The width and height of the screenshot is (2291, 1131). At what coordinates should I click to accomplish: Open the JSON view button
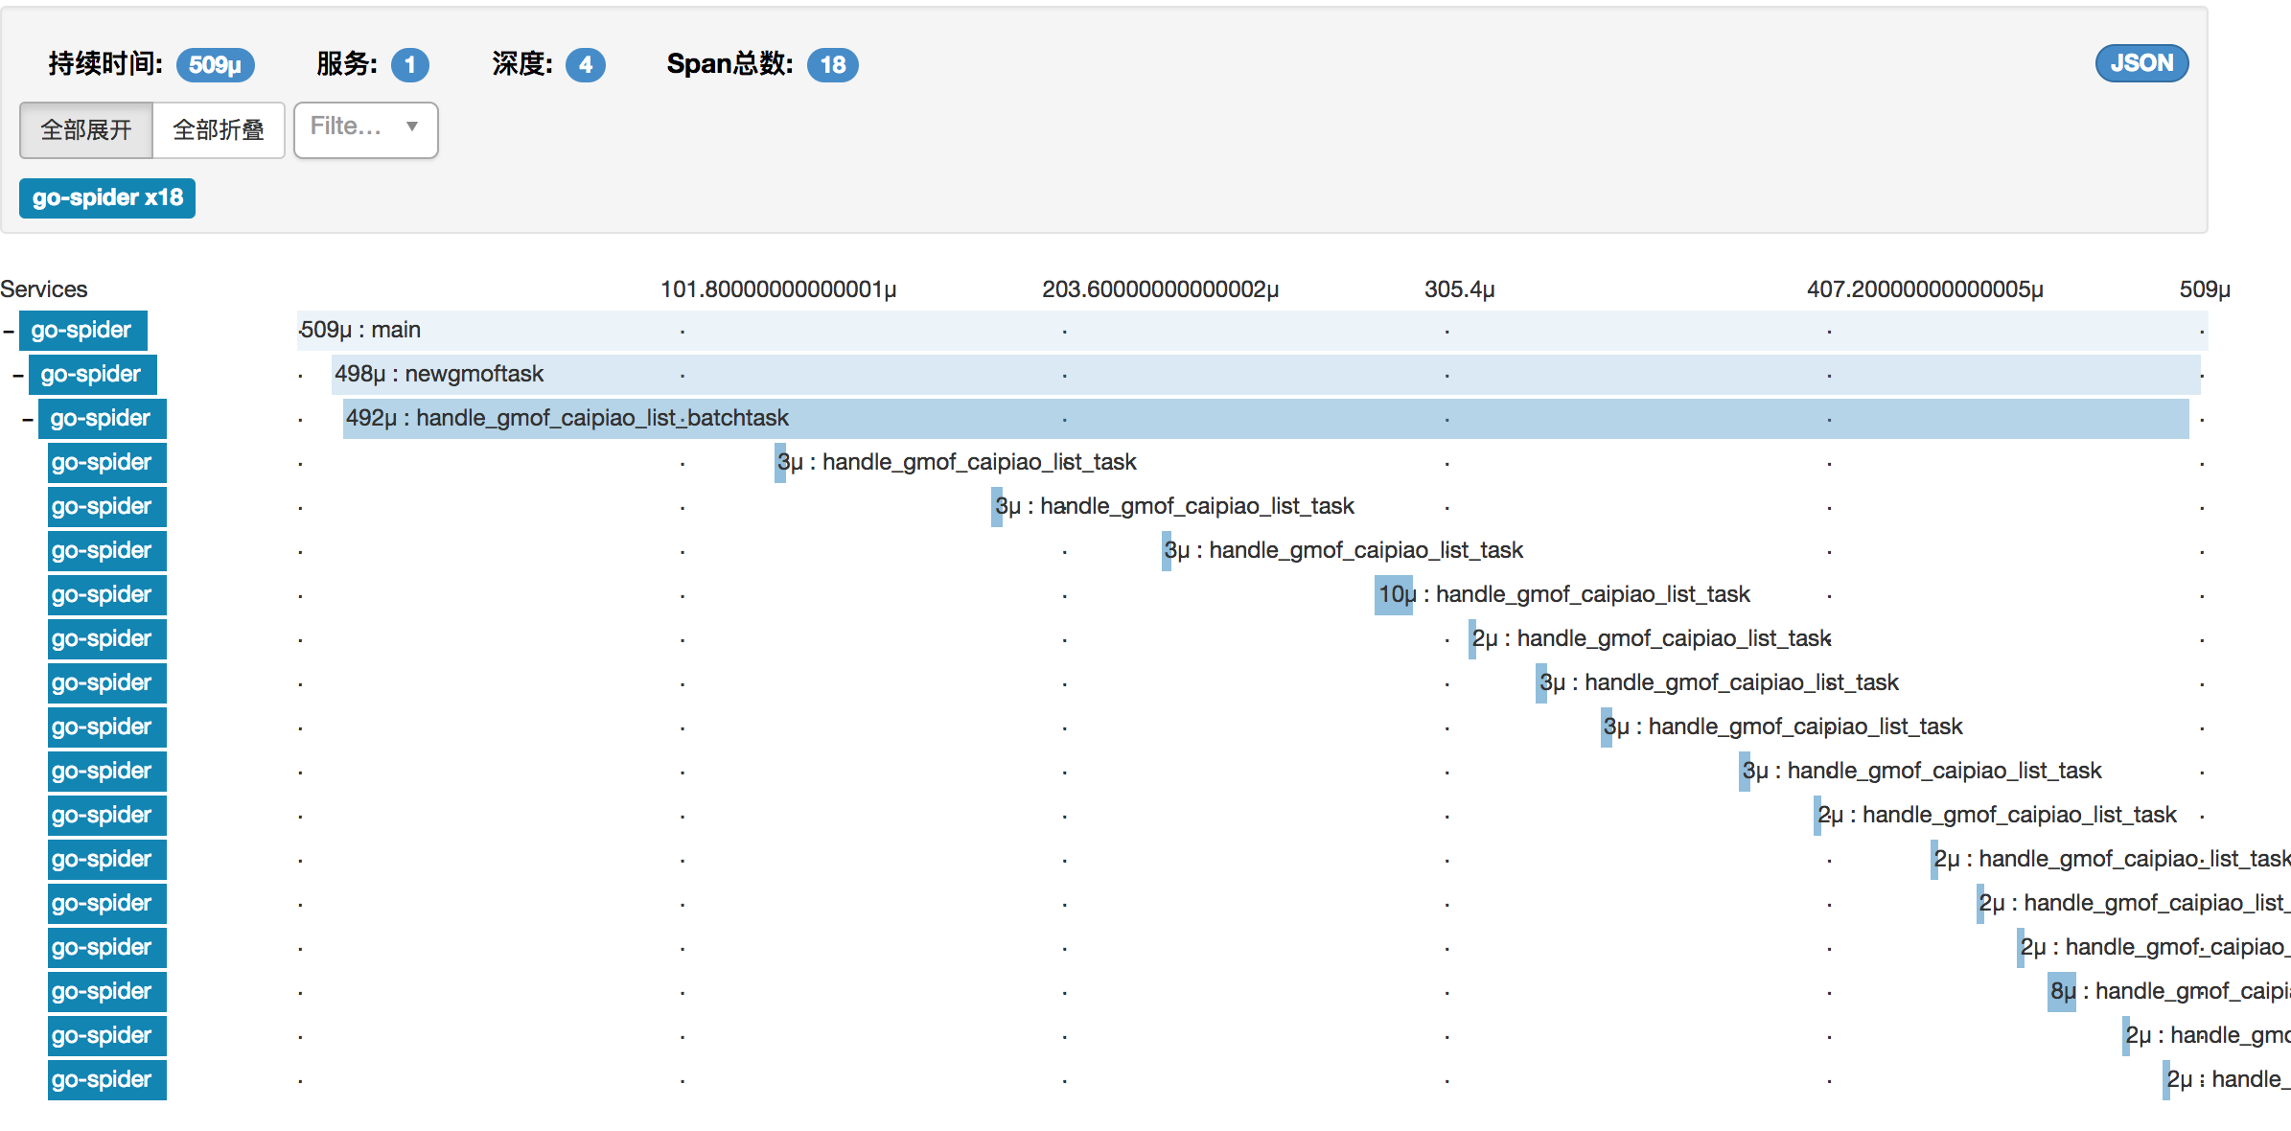[2141, 63]
